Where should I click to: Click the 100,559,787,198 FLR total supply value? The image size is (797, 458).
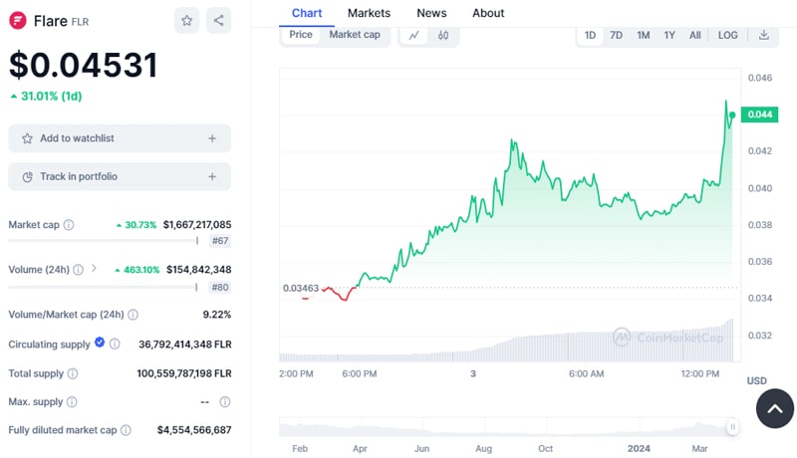coord(184,373)
